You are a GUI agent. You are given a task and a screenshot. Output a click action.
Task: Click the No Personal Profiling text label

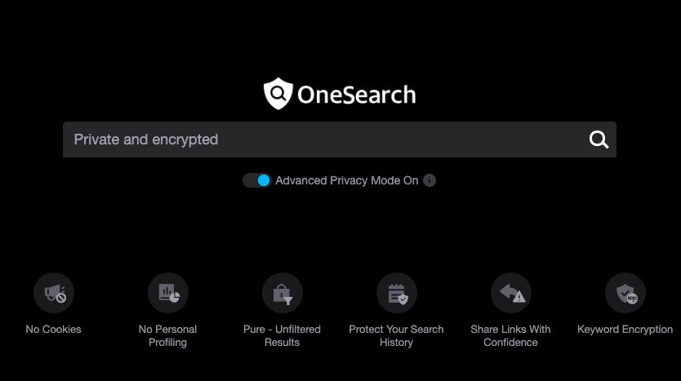[x=168, y=335]
